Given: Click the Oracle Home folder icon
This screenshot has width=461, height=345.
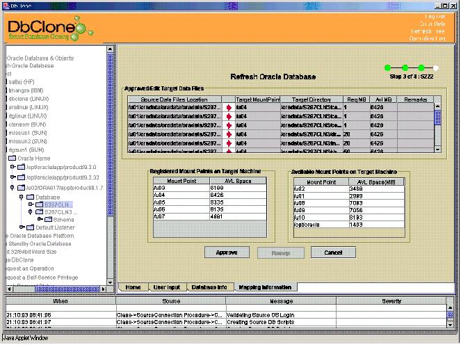Looking at the screenshot, I should [12, 159].
